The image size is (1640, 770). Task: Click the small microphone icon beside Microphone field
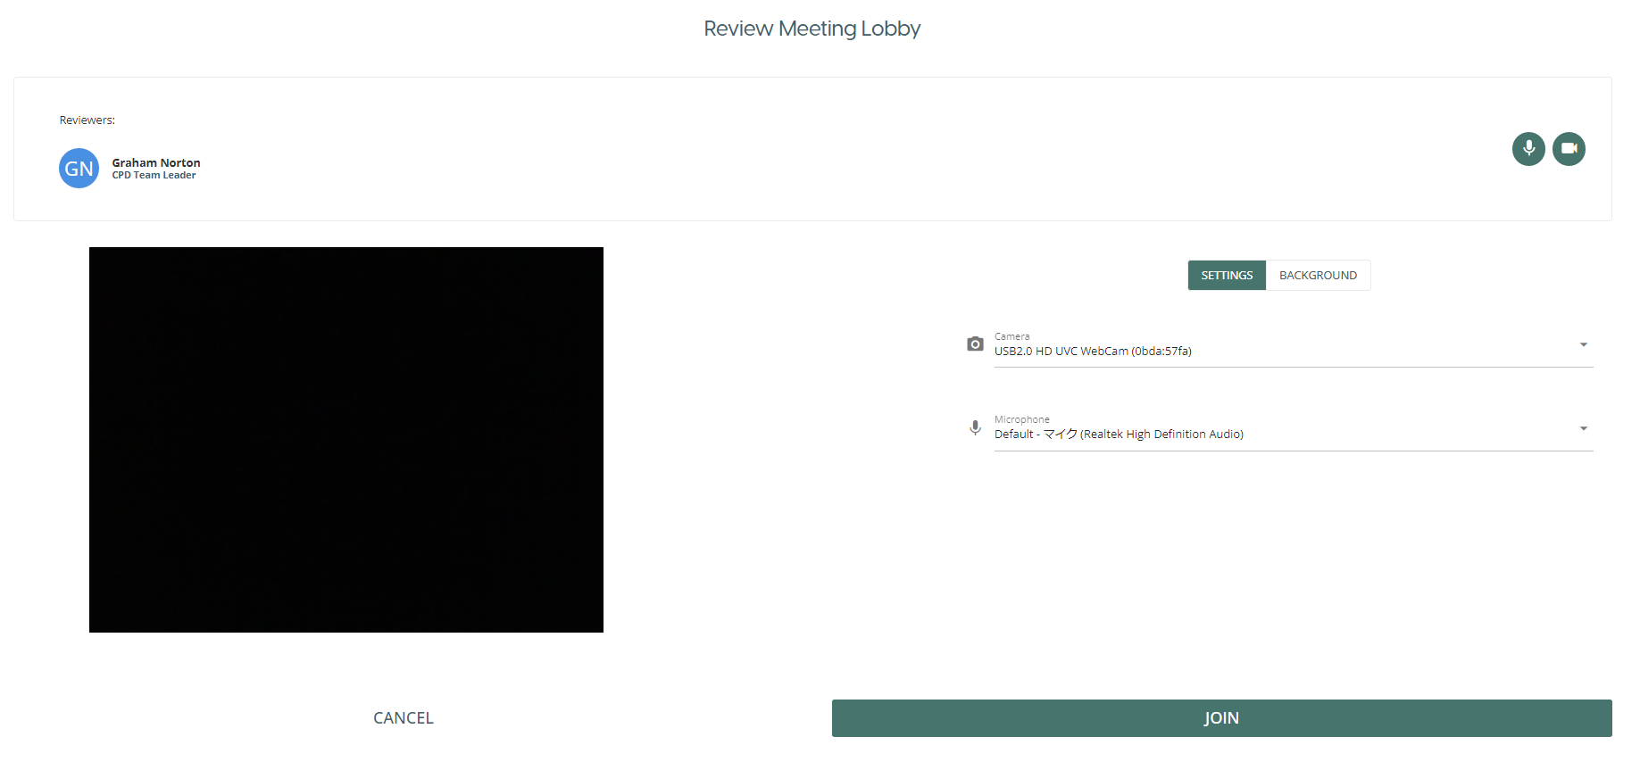[x=975, y=427]
